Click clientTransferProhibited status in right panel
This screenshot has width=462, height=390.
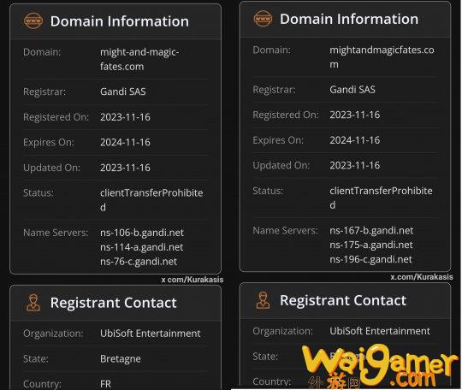pyautogui.click(x=381, y=198)
